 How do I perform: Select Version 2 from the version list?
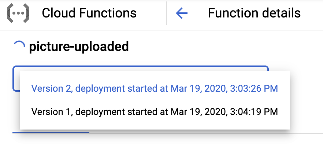click(155, 88)
